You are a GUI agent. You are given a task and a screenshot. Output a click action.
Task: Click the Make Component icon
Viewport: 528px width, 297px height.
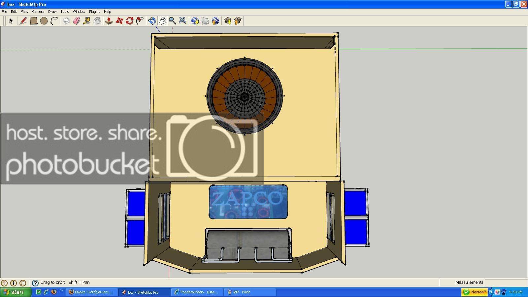click(66, 21)
